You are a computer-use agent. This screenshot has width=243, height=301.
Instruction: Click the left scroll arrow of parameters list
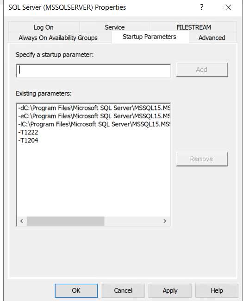22,221
